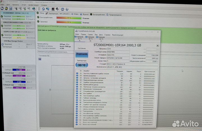Open Файл menu in CrystalDiskInfo
The width and height of the screenshot is (202, 131).
[x=77, y=34]
